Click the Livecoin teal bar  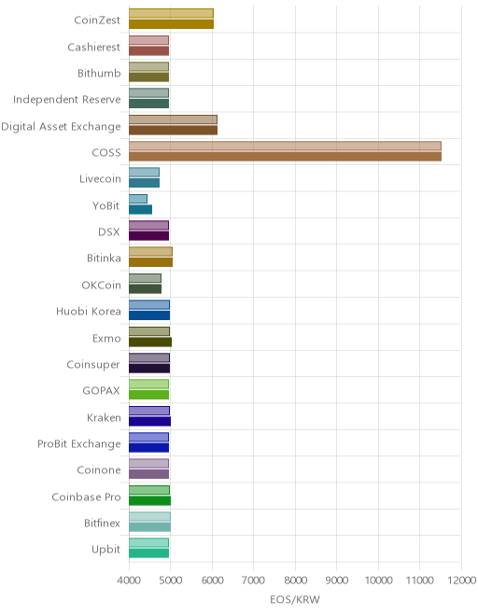[x=145, y=183]
